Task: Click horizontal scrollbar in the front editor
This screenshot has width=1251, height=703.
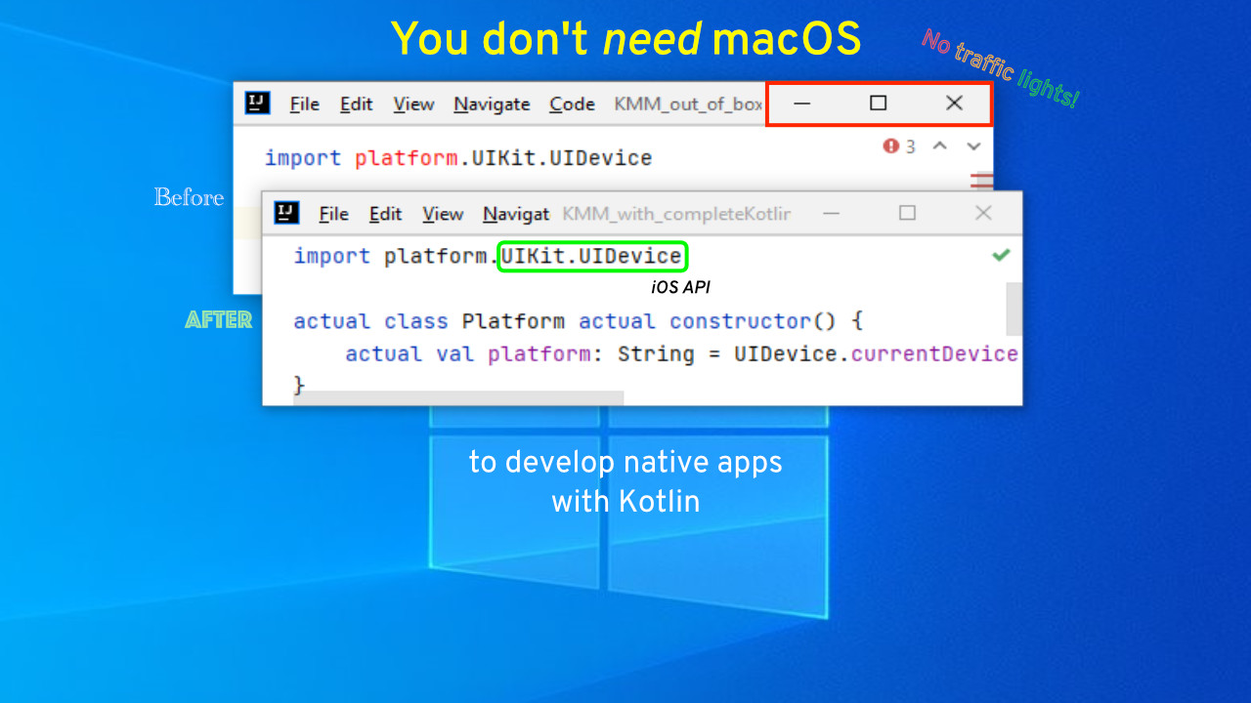Action: click(x=458, y=398)
